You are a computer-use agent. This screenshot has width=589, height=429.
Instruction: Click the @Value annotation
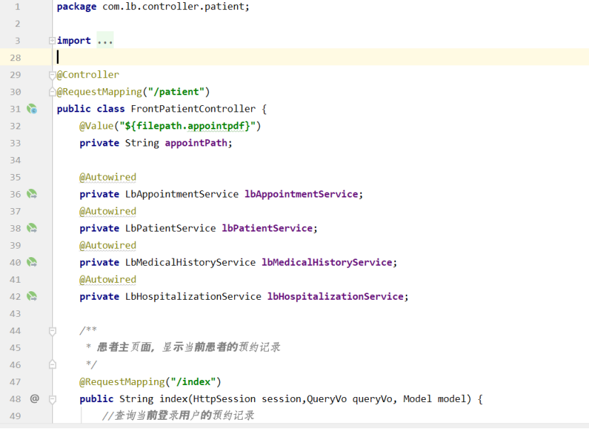coord(97,126)
